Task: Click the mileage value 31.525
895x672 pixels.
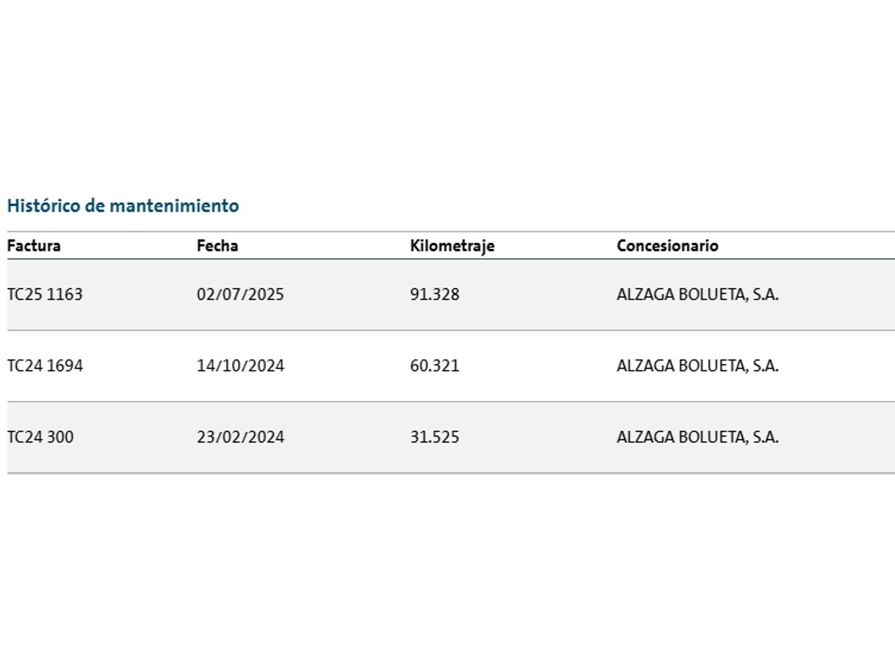Action: 434,437
